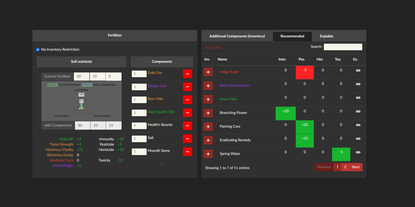Screen dimensions: 415x207
Task: Remove Salt with its minus button
Action: click(x=187, y=138)
